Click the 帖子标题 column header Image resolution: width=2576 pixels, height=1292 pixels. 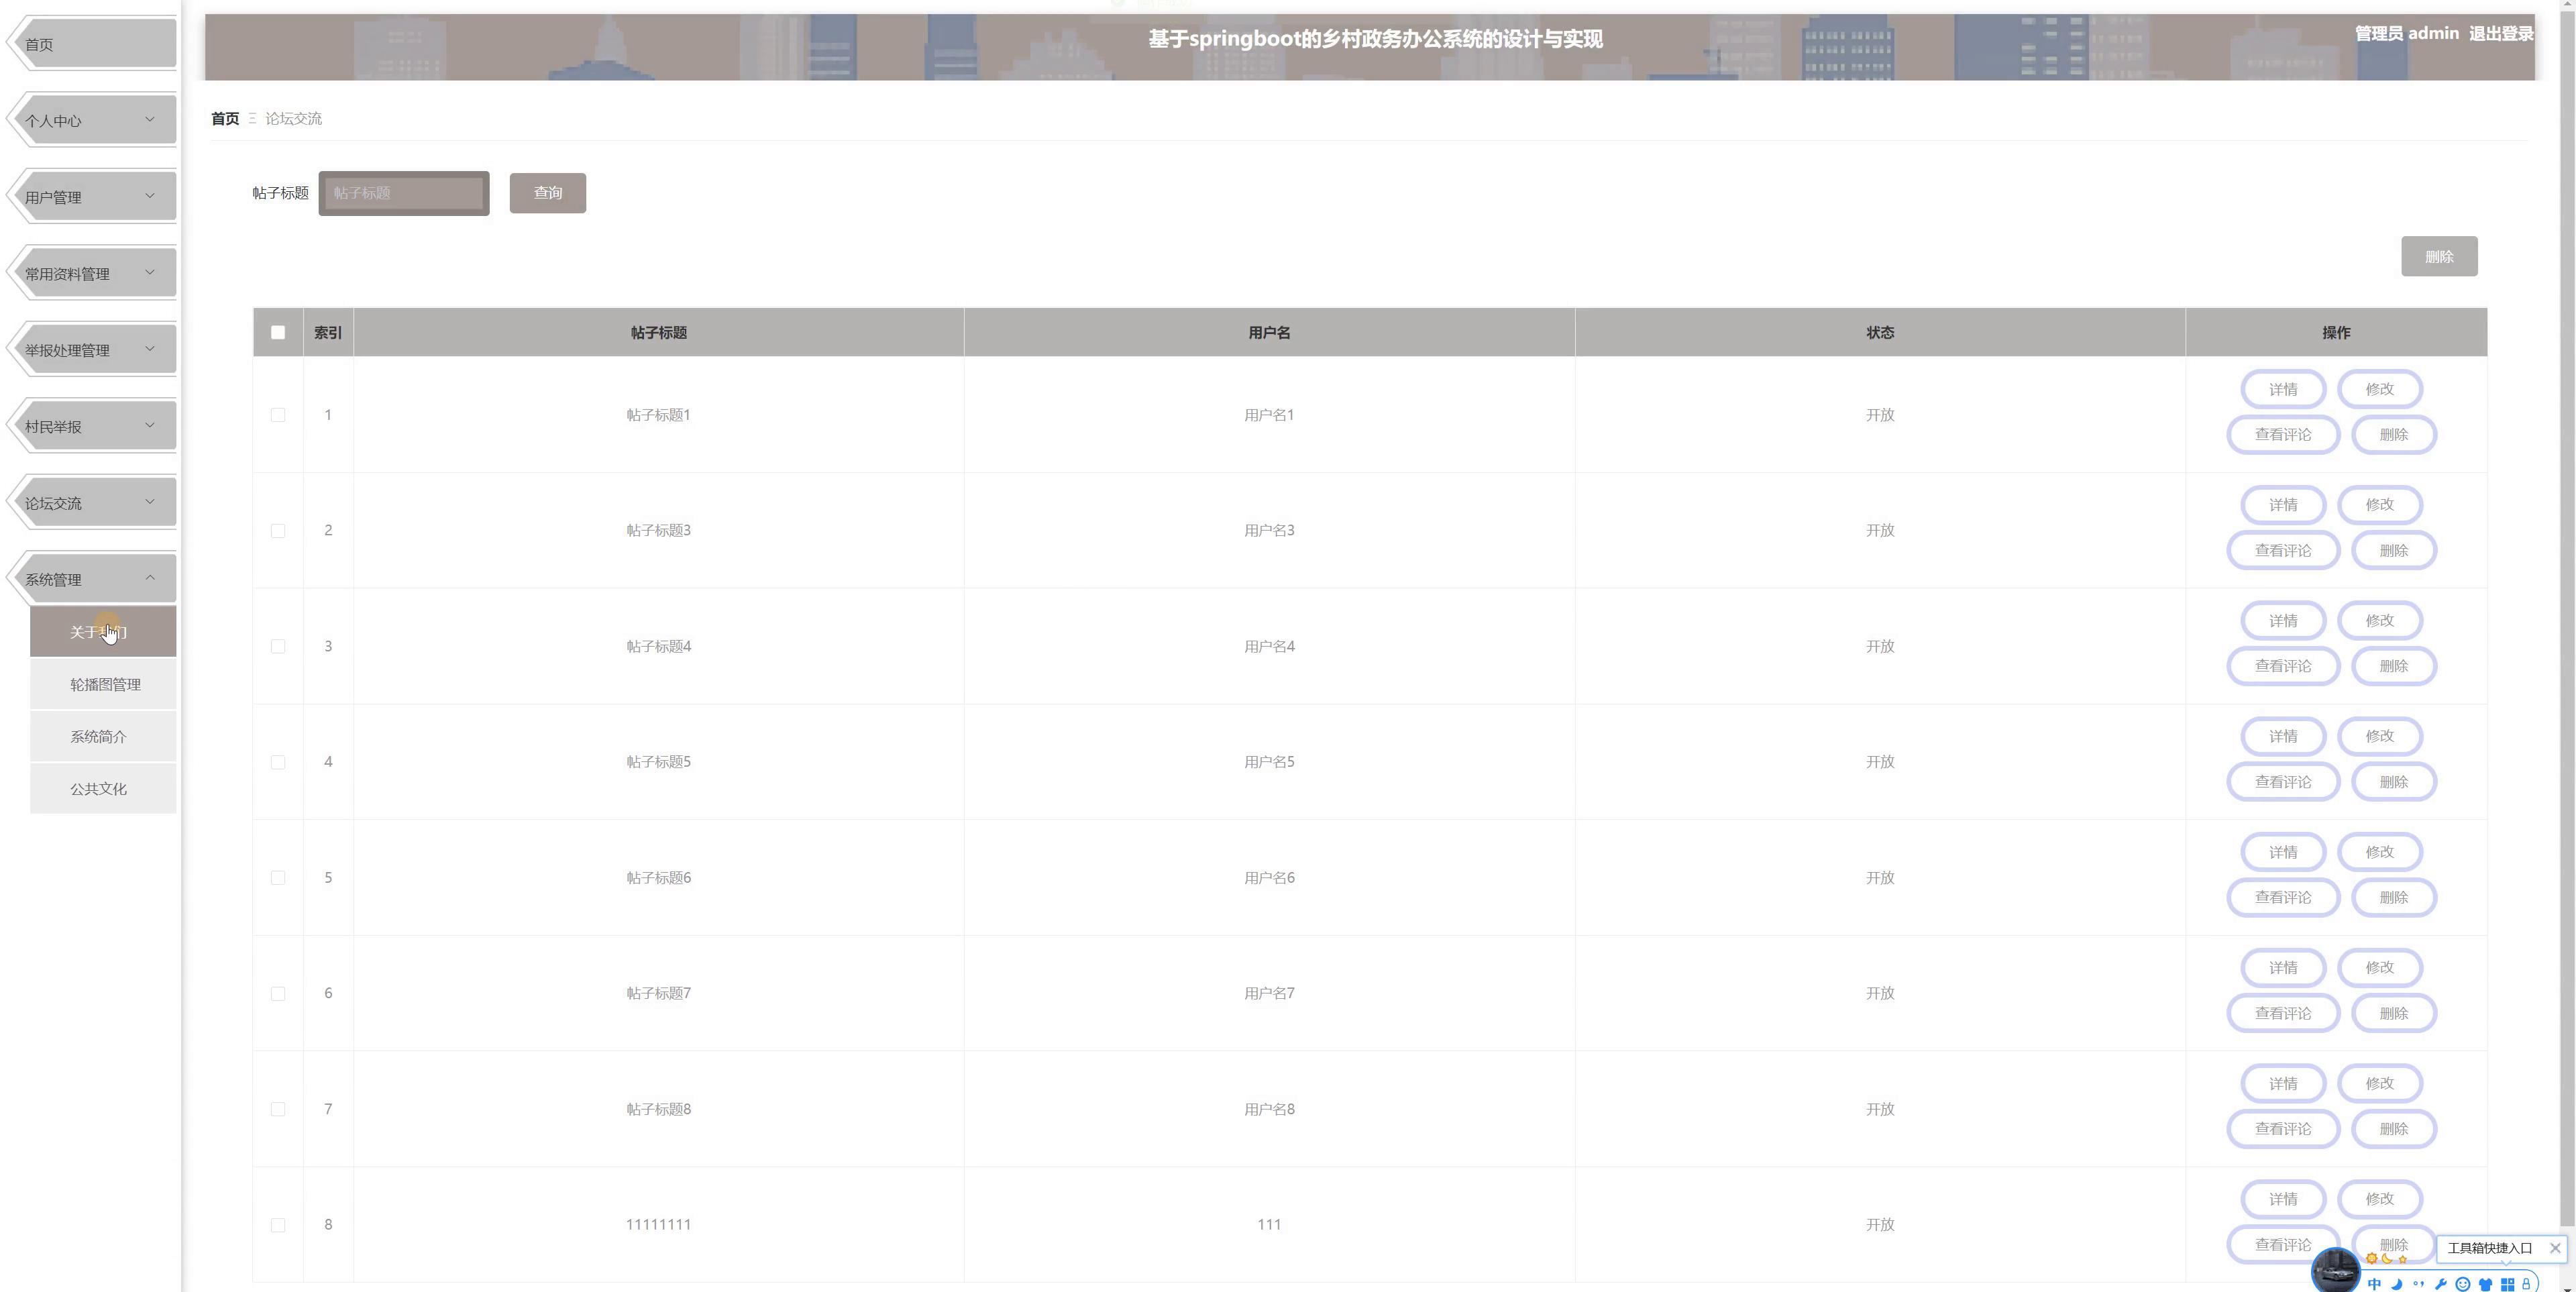(x=658, y=332)
